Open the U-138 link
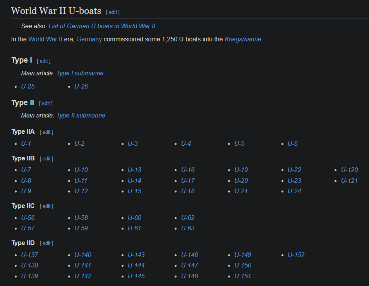The image size is (369, 286). tap(30, 266)
